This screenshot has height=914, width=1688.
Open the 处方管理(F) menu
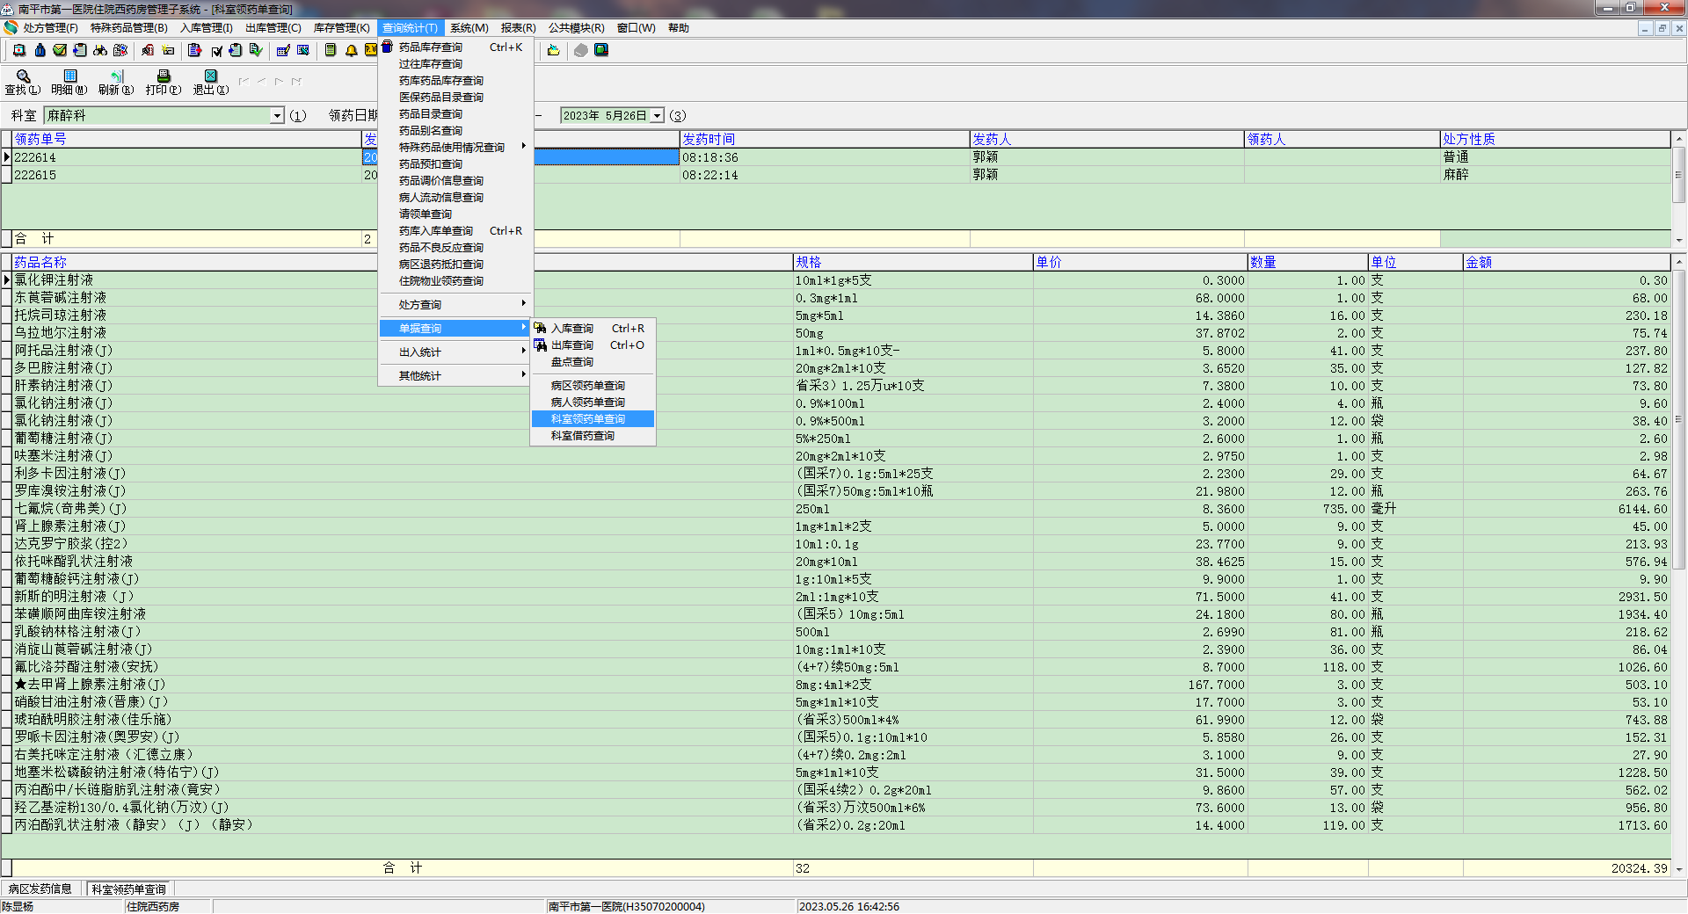[50, 28]
